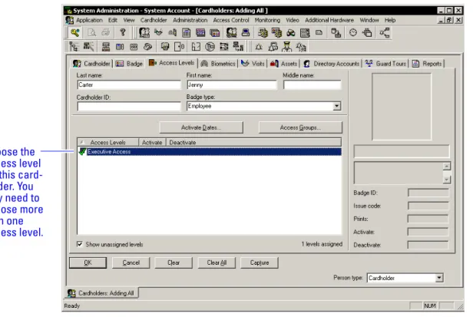Switch to the Cardholder tab
This screenshot has height=317, width=473.
(x=91, y=64)
